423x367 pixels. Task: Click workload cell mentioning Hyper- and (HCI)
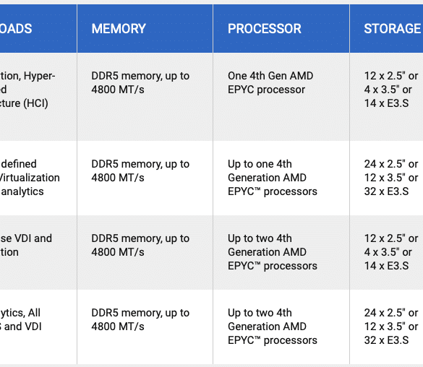(x=38, y=97)
